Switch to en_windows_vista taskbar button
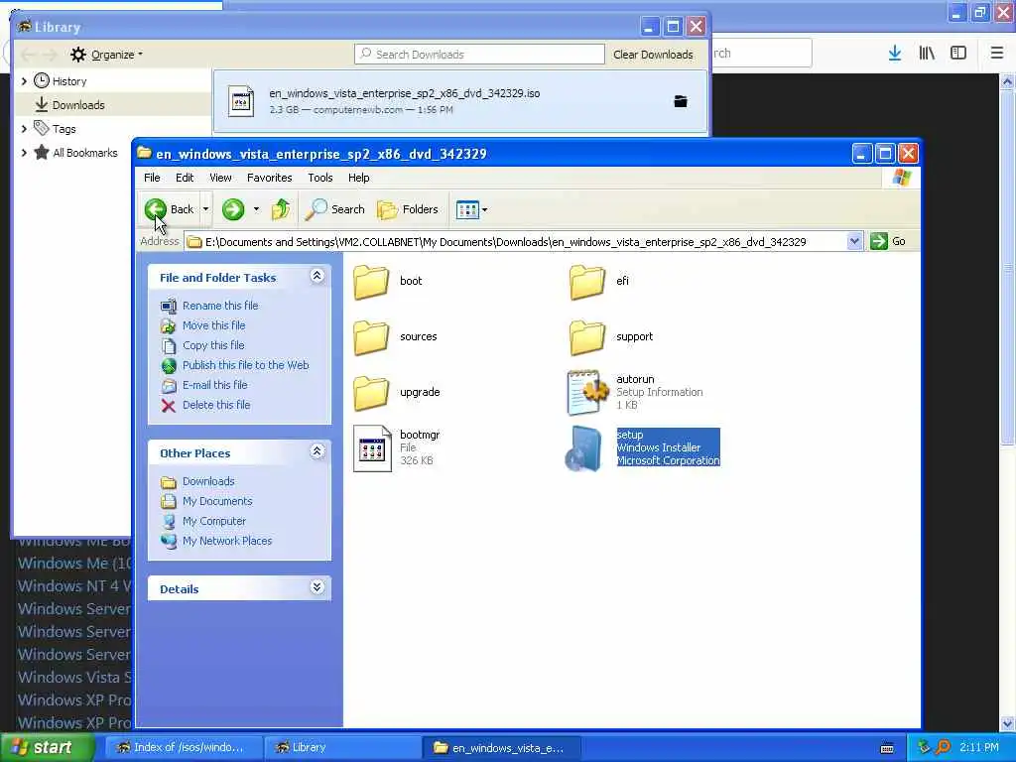The width and height of the screenshot is (1016, 762). [501, 748]
